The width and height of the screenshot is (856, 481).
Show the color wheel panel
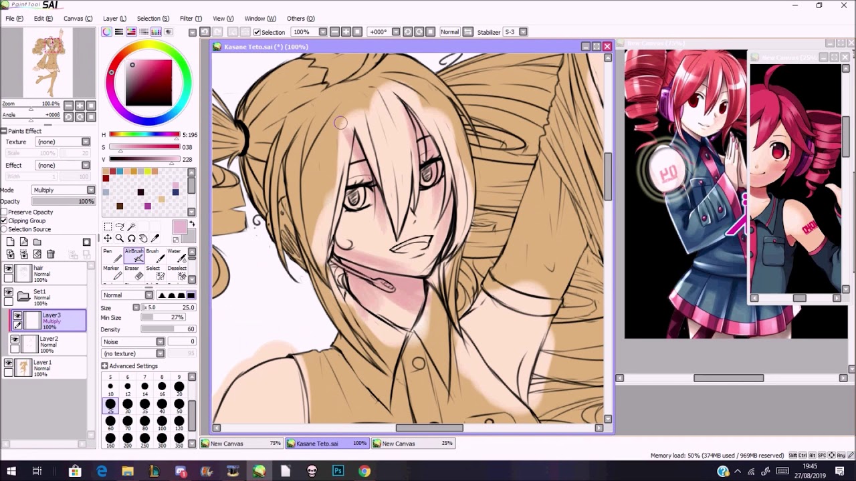107,32
